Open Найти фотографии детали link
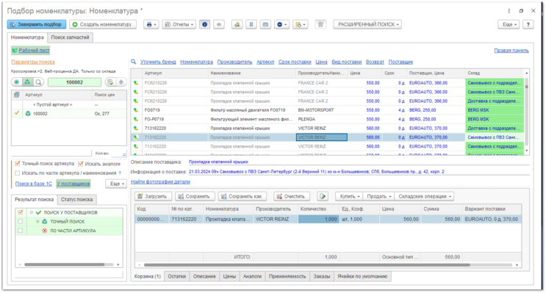This screenshot has height=293, width=546. coord(160,181)
